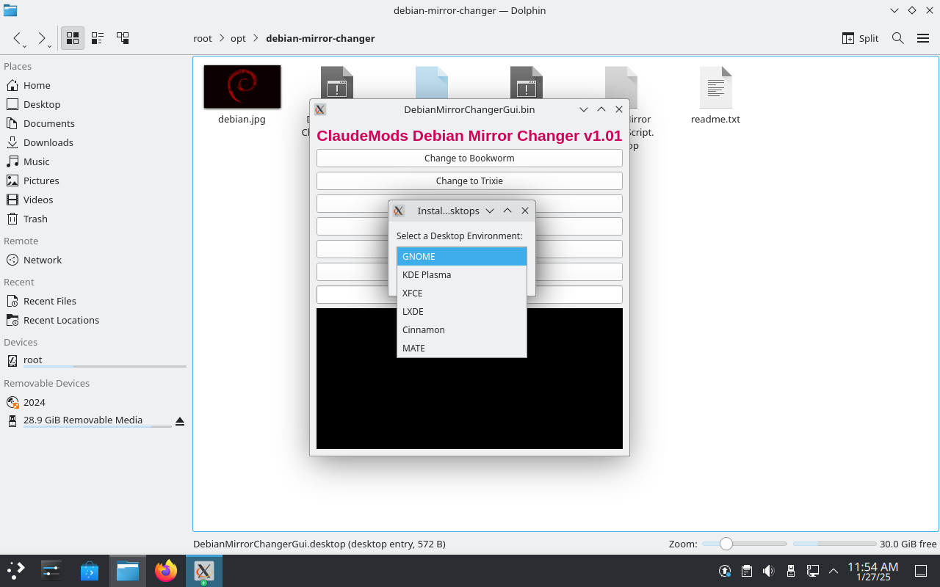940x587 pixels.
Task: Open Dolphin hamburger menu
Action: click(x=923, y=38)
